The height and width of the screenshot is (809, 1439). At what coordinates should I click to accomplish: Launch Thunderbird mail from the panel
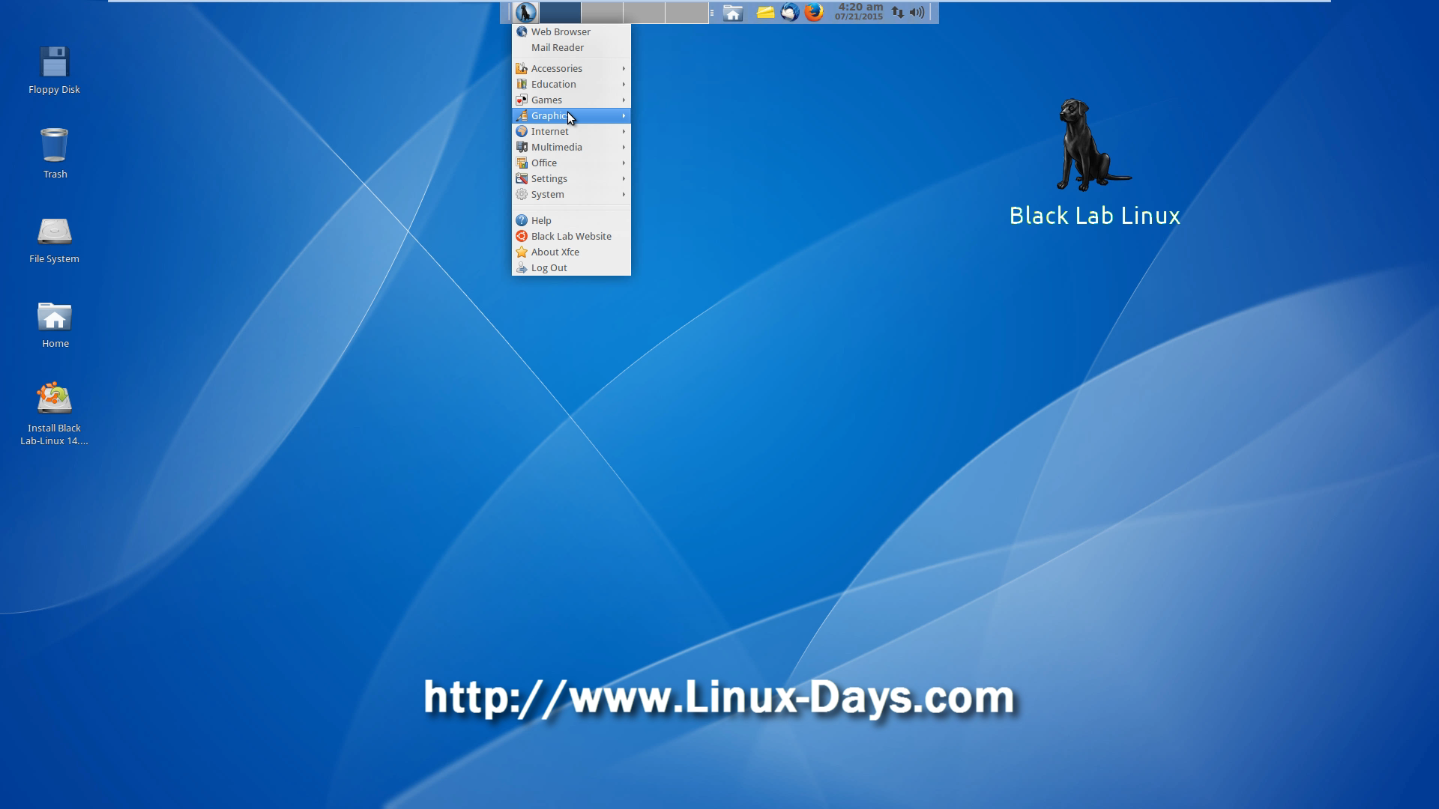790,12
